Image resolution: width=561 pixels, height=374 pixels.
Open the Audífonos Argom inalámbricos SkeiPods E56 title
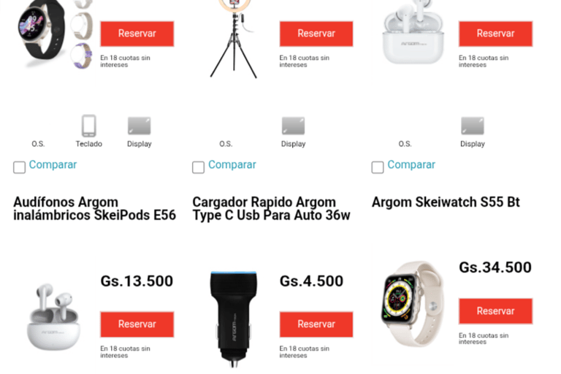[94, 209]
